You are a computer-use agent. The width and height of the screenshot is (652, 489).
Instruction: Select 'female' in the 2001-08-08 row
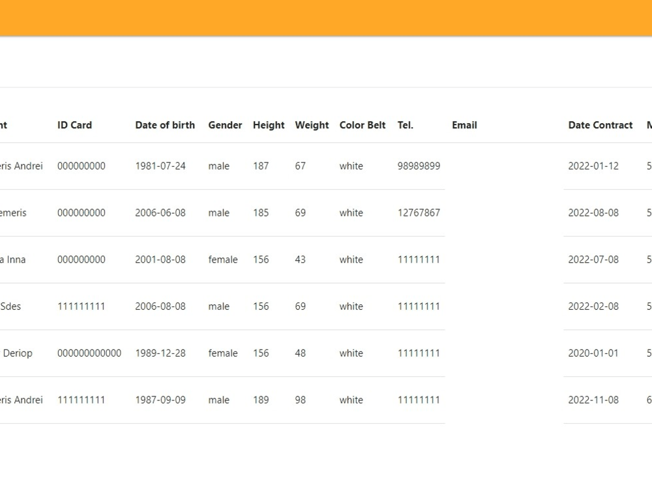coord(223,259)
